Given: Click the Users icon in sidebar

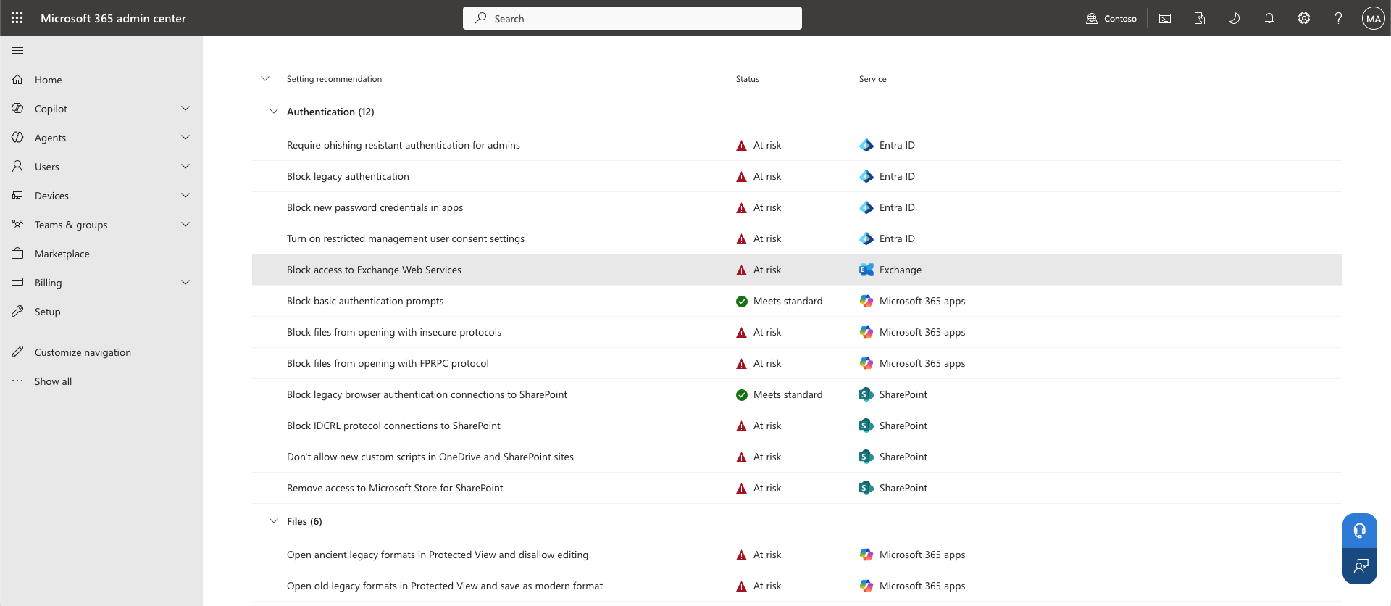Looking at the screenshot, I should (x=17, y=166).
